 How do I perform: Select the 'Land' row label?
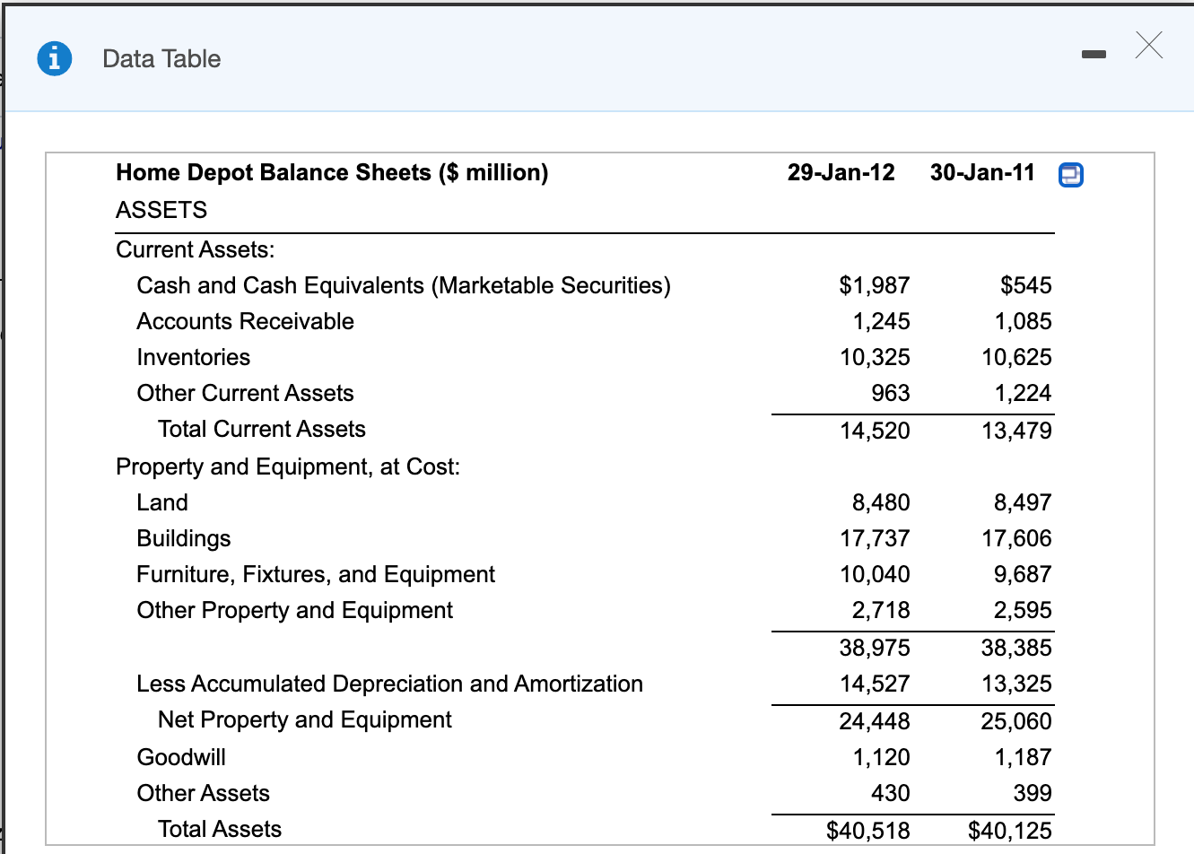162,502
